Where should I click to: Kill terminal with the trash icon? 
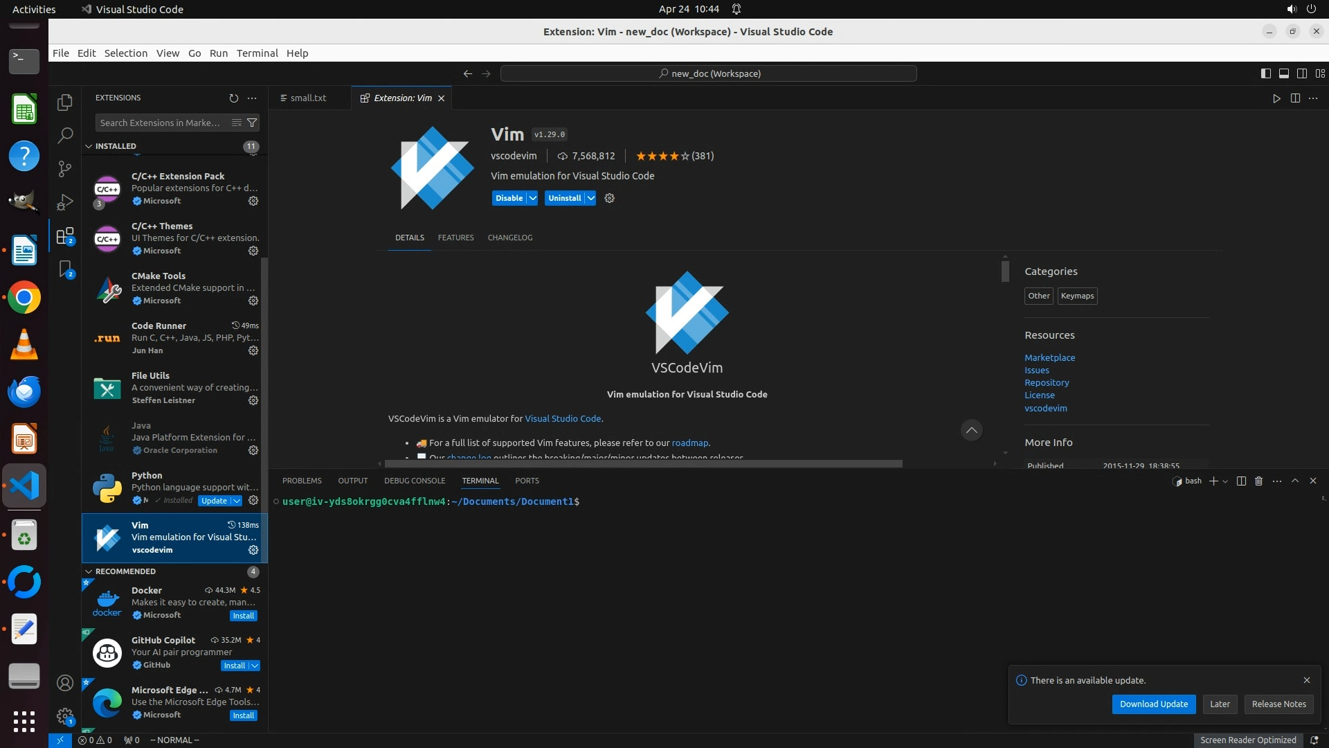[x=1259, y=481]
